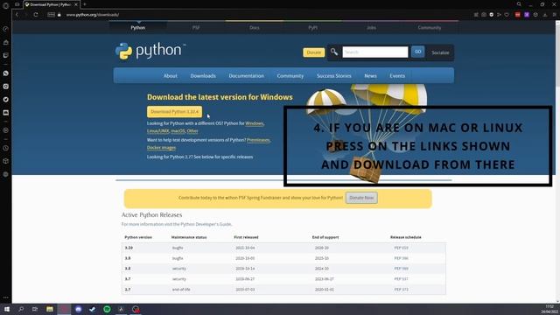The height and width of the screenshot is (315, 560).
Task: Open Discord from the taskbar
Action: (x=79, y=309)
